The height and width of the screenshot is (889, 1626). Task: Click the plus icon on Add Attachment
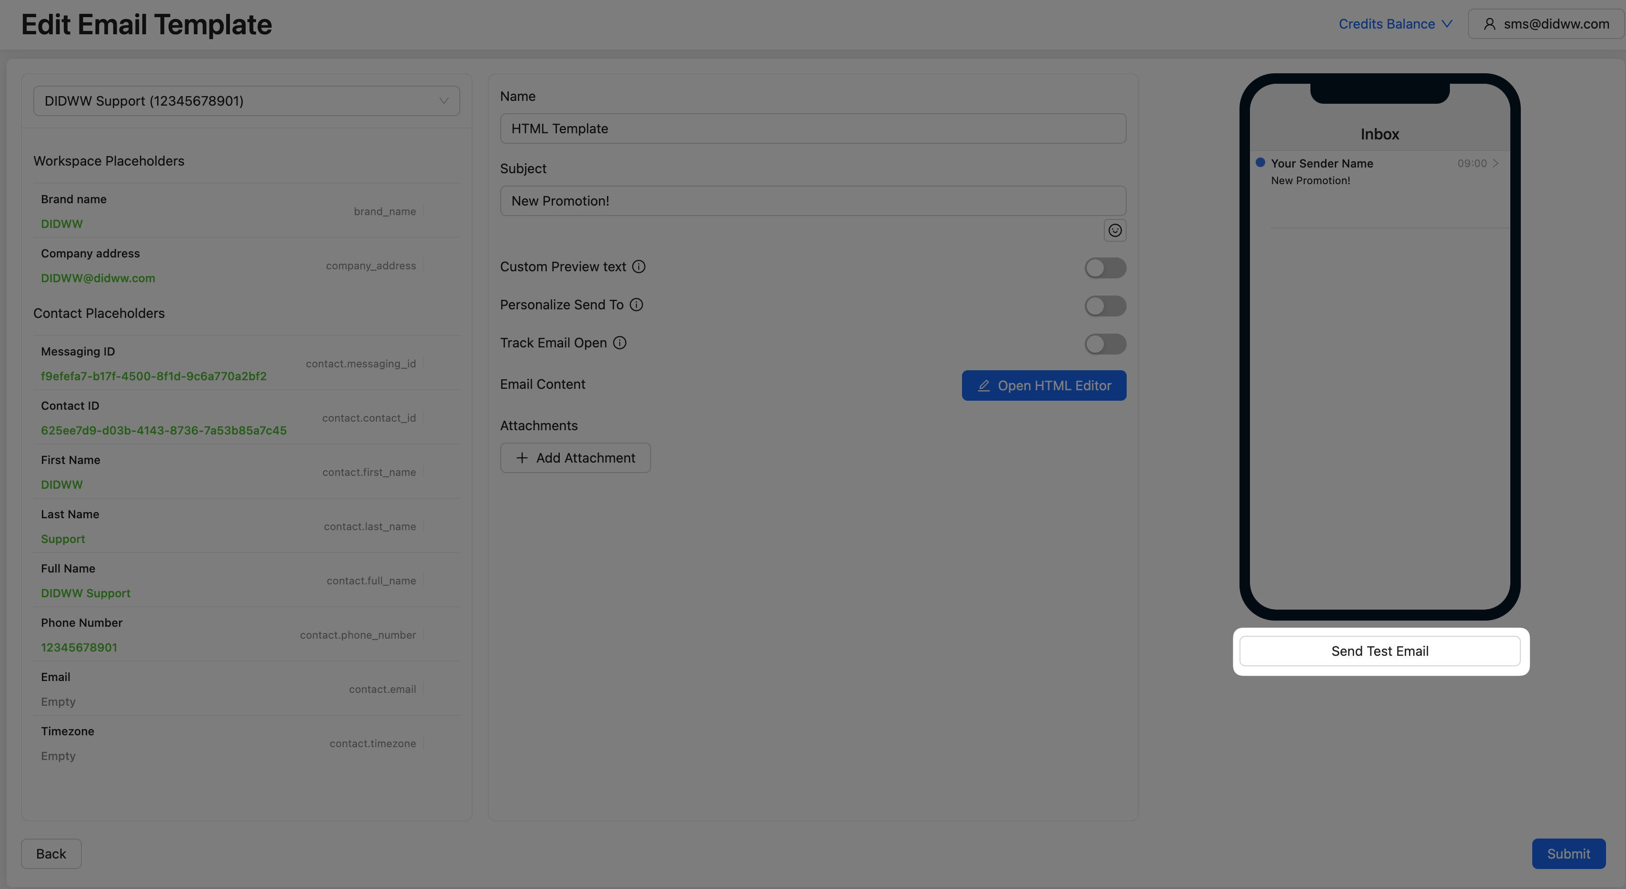(522, 458)
